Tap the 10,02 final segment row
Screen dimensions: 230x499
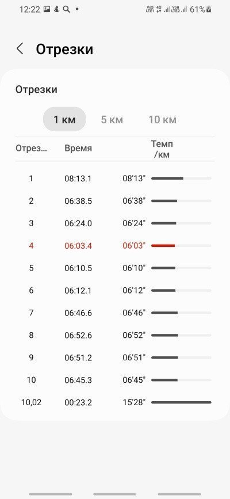coord(115,402)
